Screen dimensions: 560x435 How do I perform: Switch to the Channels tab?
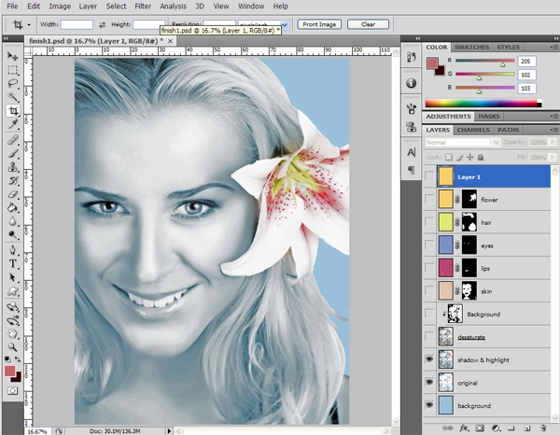coord(473,130)
